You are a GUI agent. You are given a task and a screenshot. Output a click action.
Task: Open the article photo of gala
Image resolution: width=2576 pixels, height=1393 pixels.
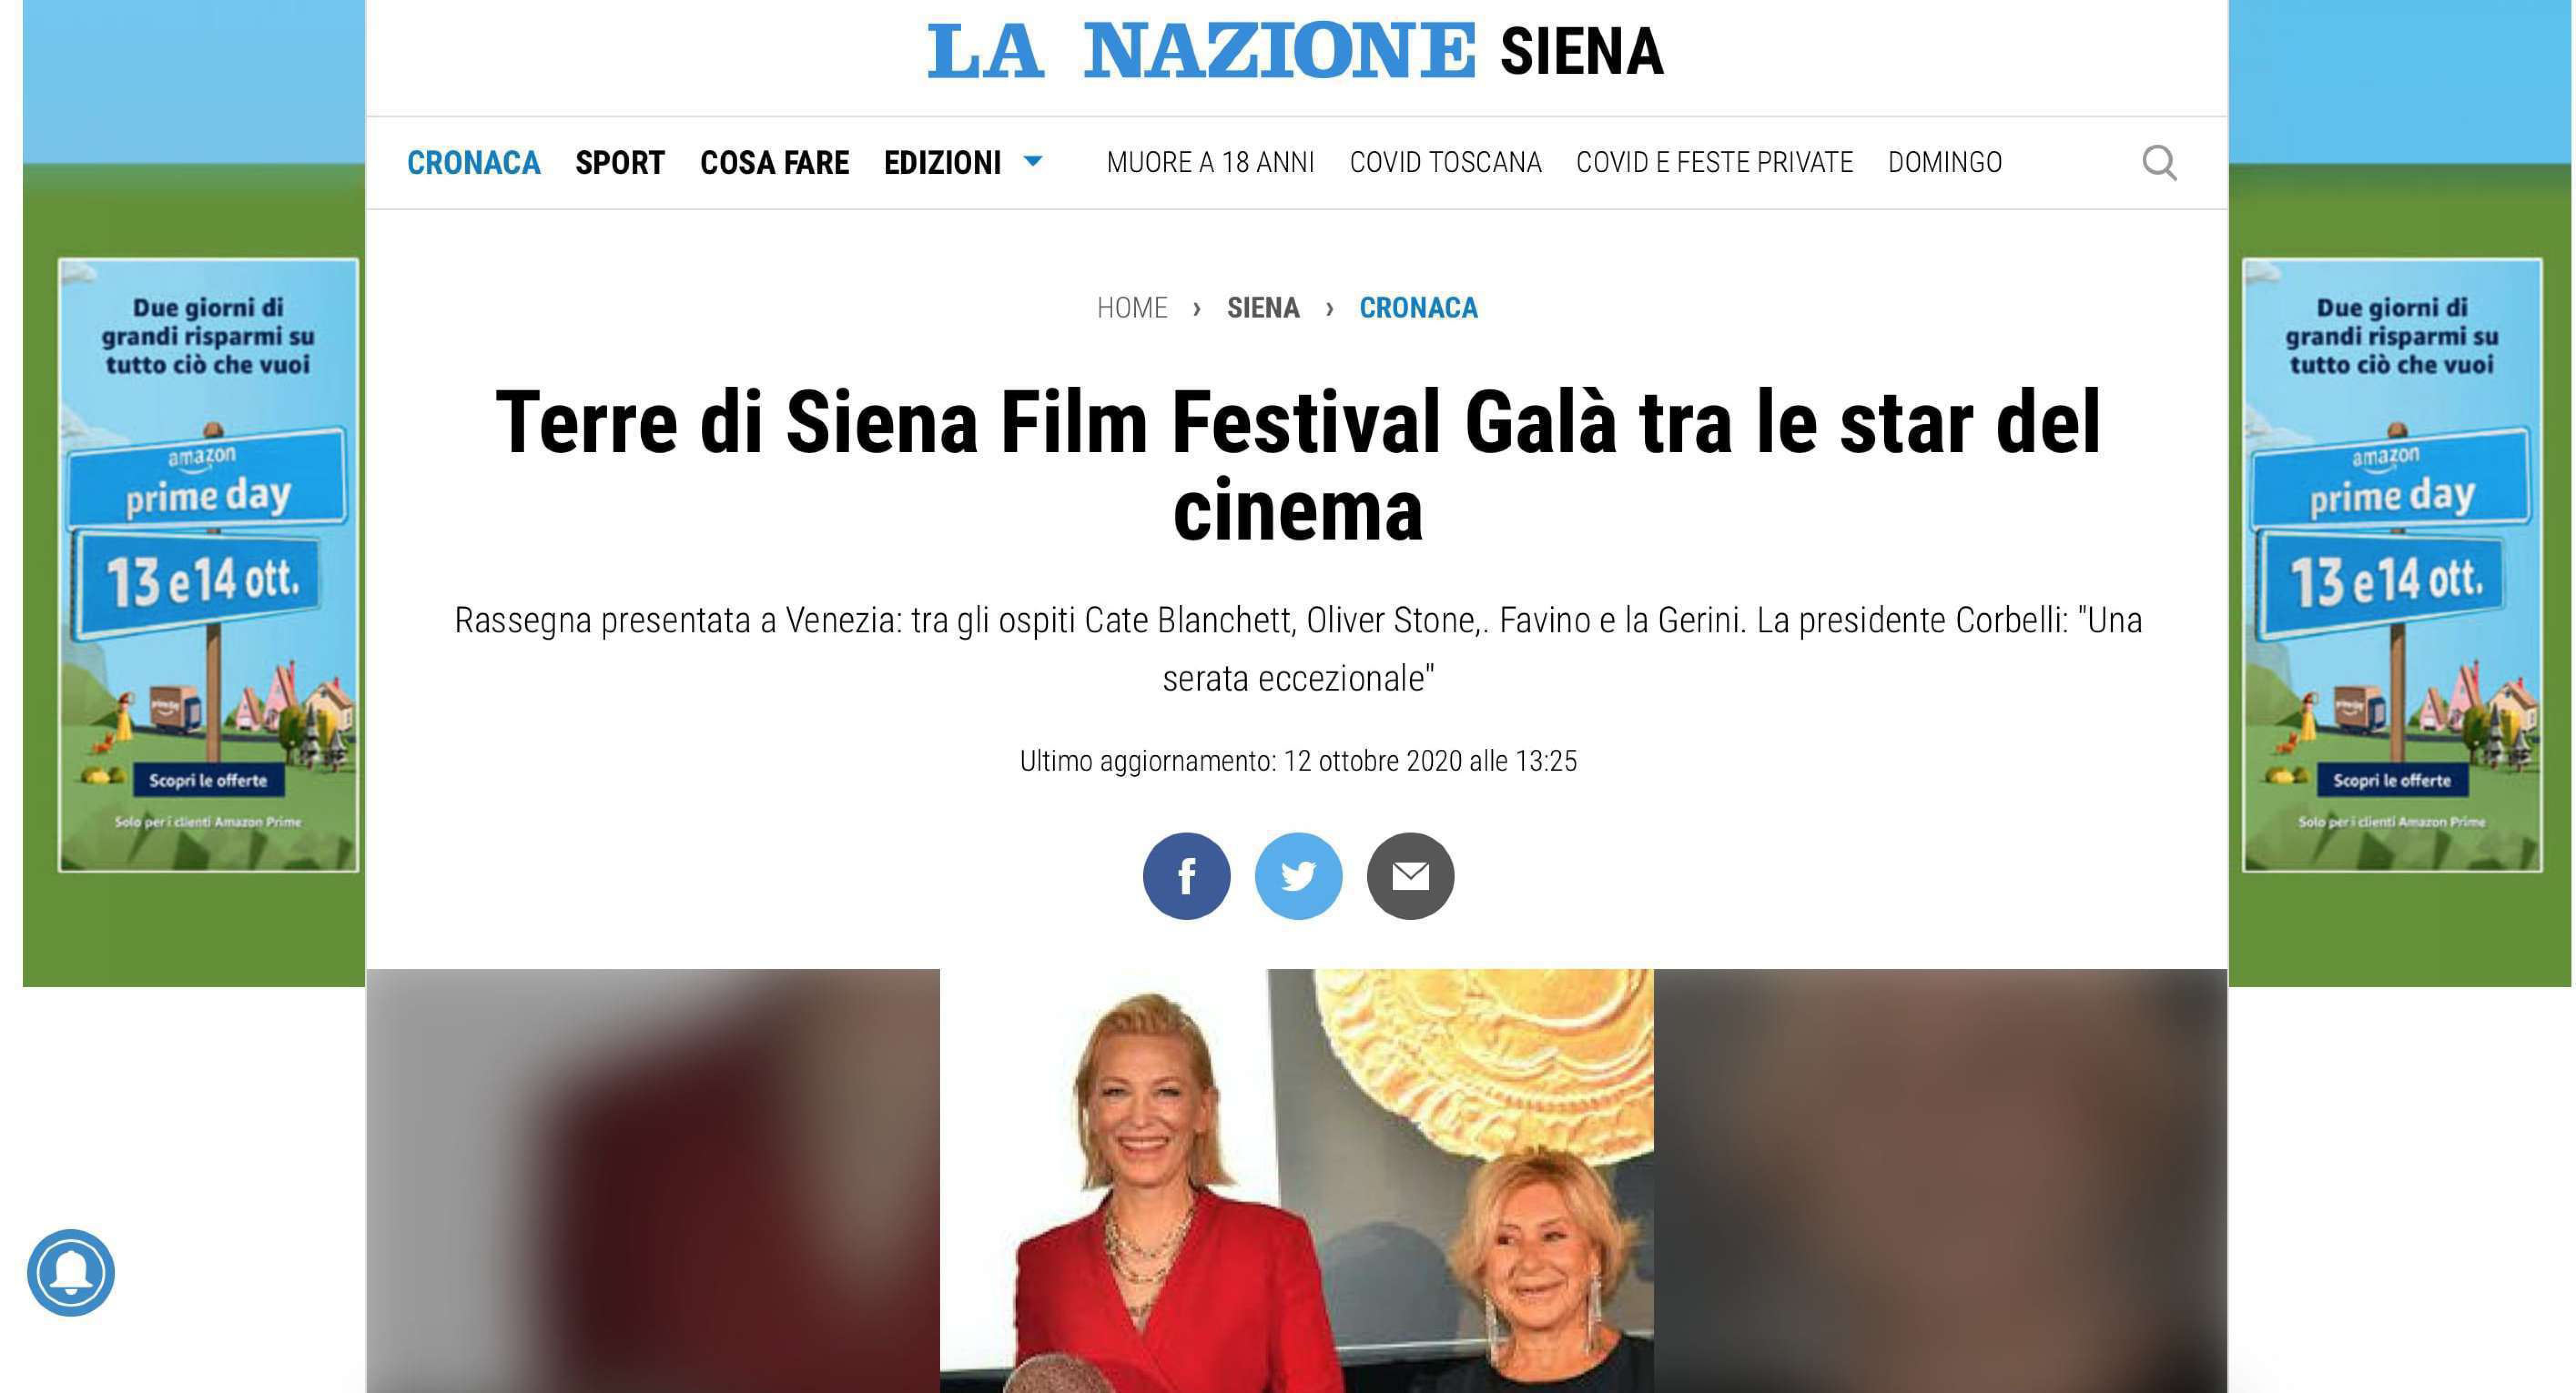pyautogui.click(x=1296, y=1180)
